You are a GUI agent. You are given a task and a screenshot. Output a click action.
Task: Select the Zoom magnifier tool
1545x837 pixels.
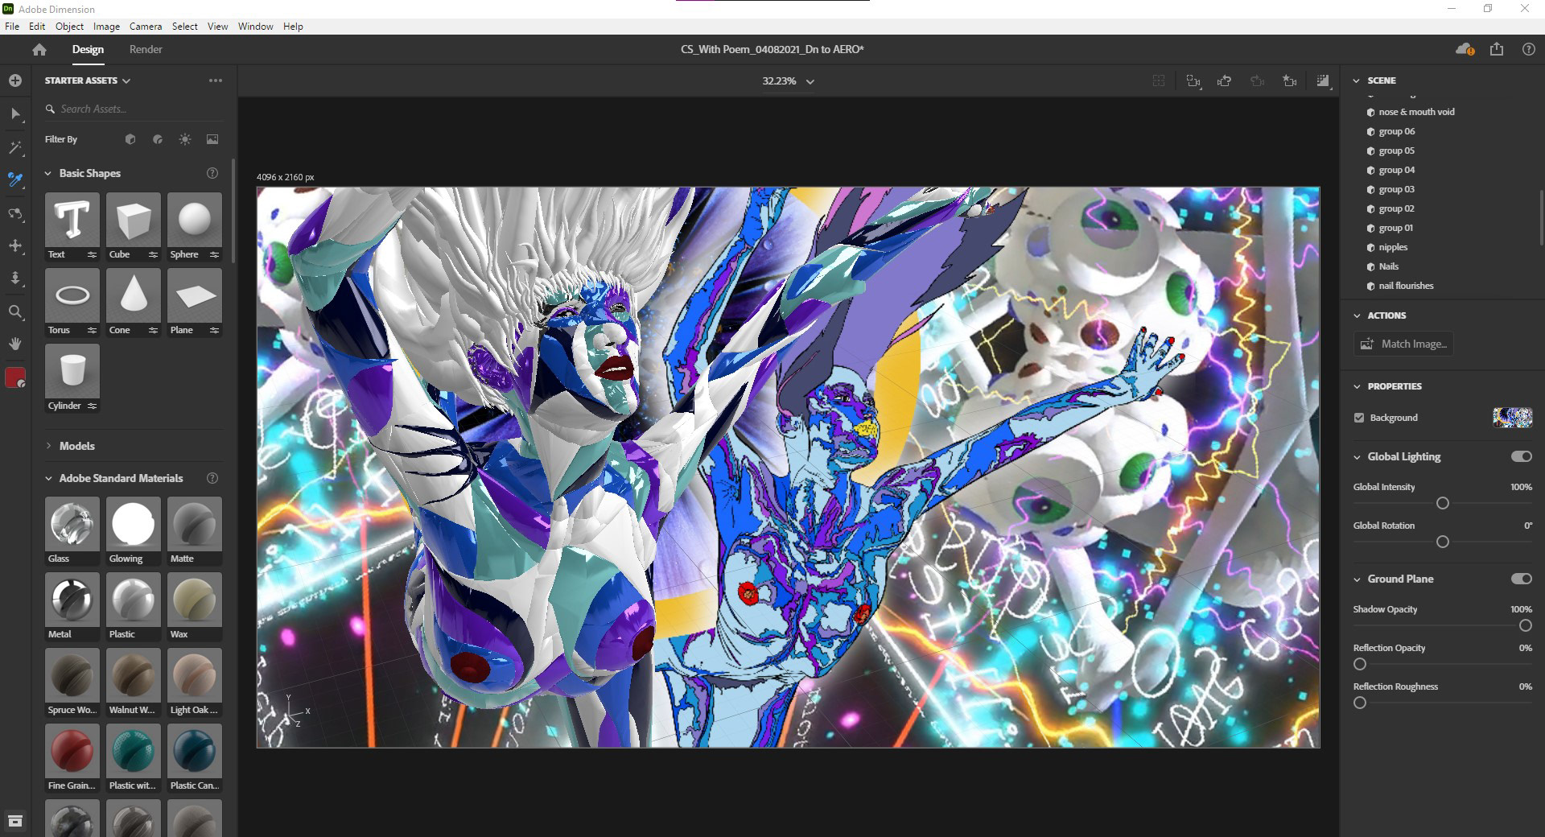click(15, 311)
